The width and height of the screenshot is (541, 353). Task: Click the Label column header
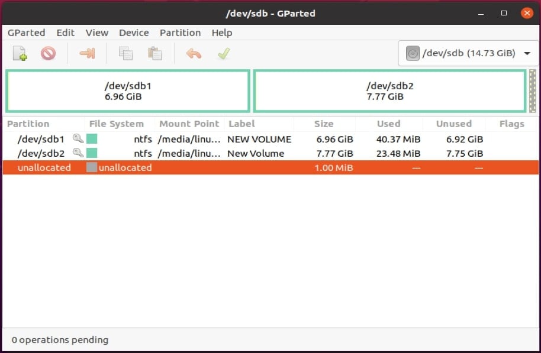point(241,124)
